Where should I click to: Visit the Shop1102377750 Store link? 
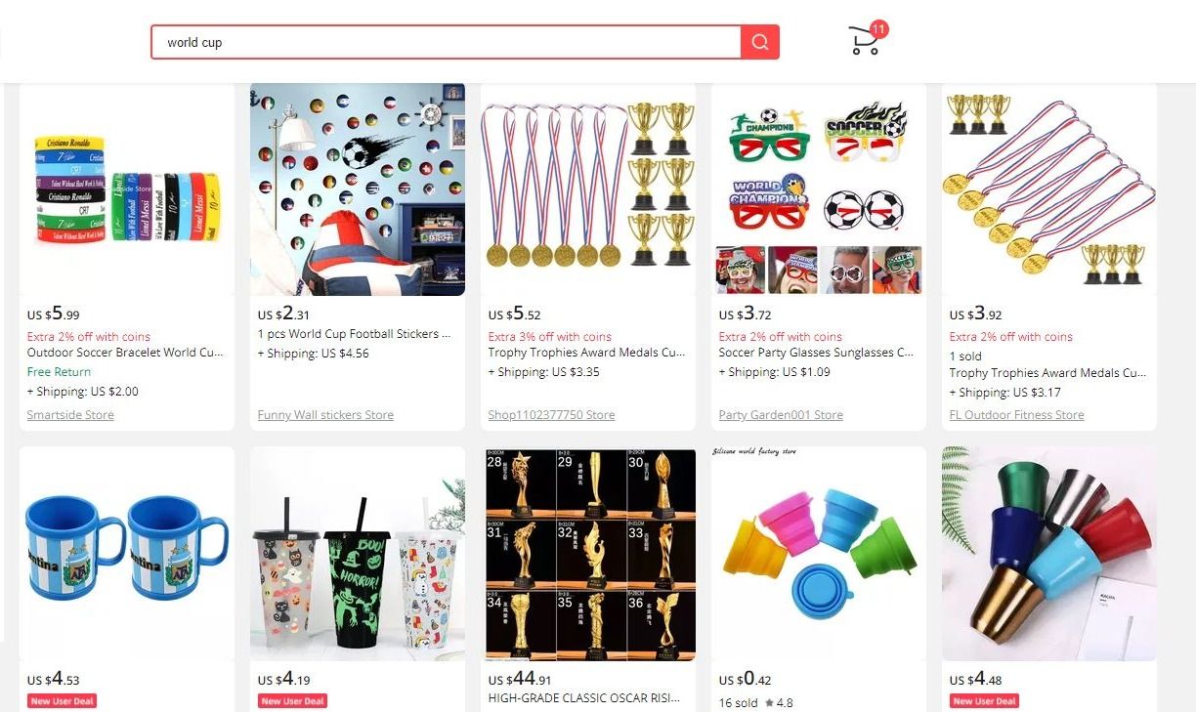(x=551, y=415)
